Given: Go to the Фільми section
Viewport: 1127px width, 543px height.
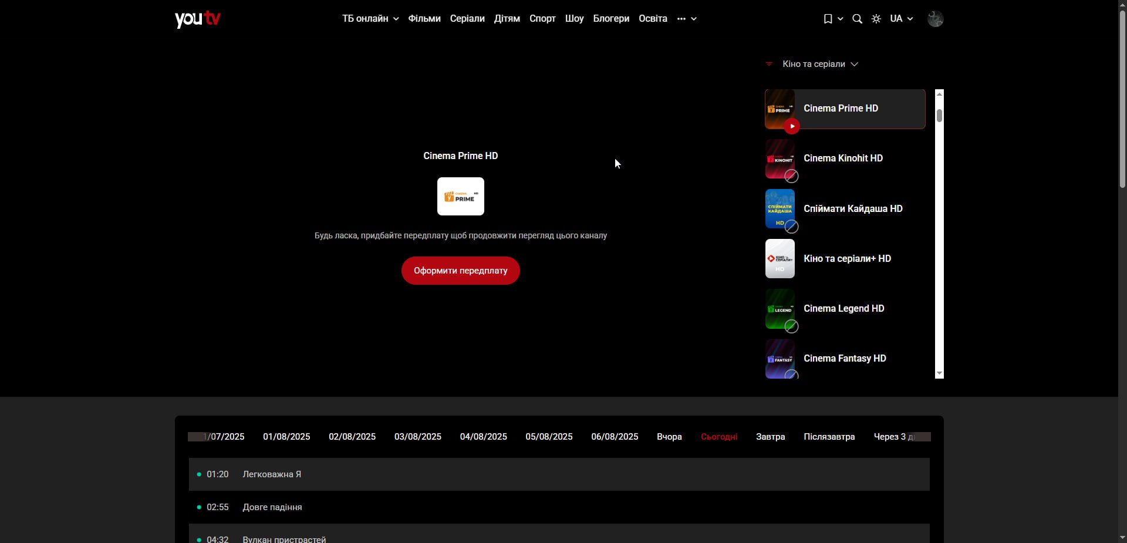Looking at the screenshot, I should coord(424,19).
